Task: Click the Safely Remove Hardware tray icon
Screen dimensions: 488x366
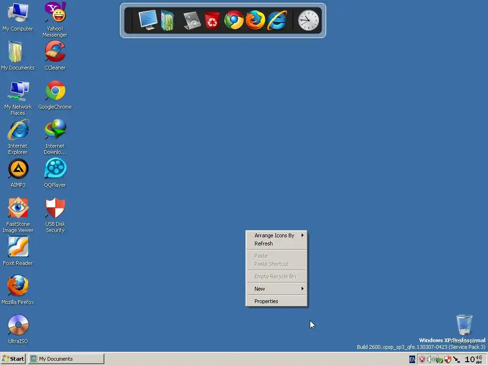Action: pos(439,360)
